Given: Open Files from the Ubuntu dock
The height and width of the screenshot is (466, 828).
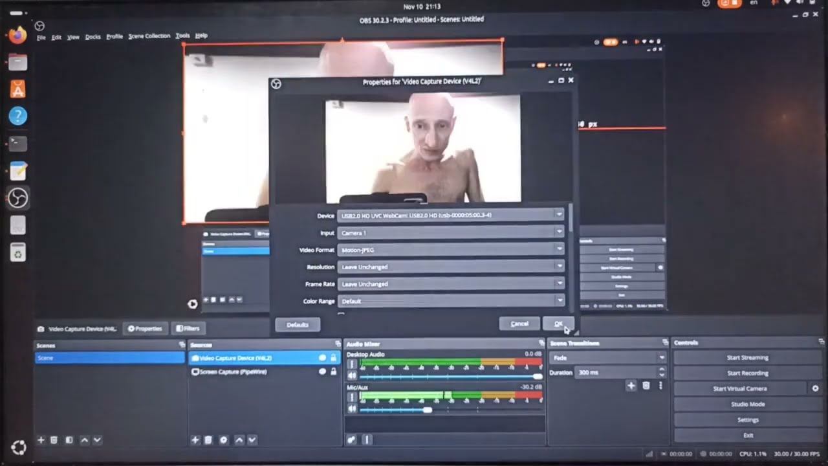Looking at the screenshot, I should (x=17, y=62).
